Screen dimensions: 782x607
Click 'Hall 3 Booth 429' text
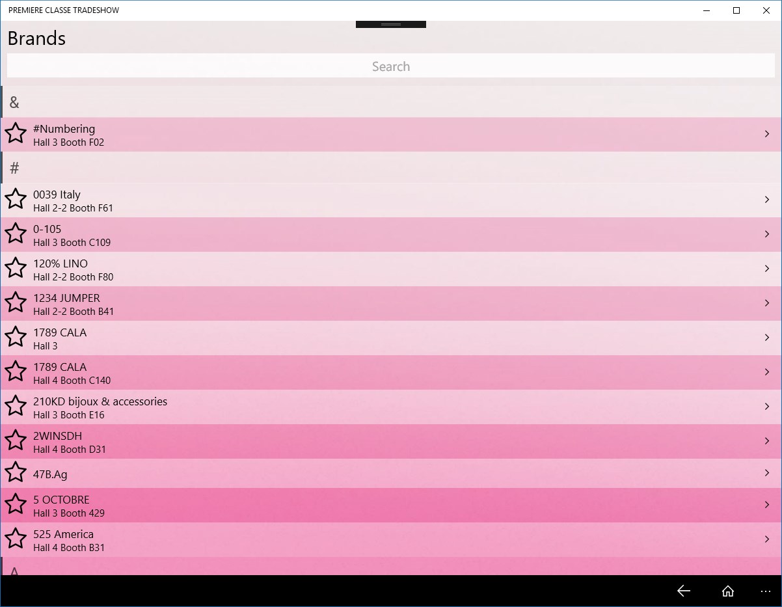69,513
